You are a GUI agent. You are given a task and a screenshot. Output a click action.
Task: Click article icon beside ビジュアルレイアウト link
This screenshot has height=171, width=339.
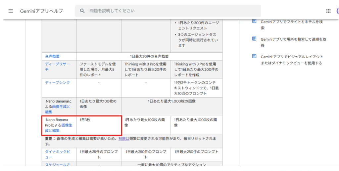coord(254,56)
